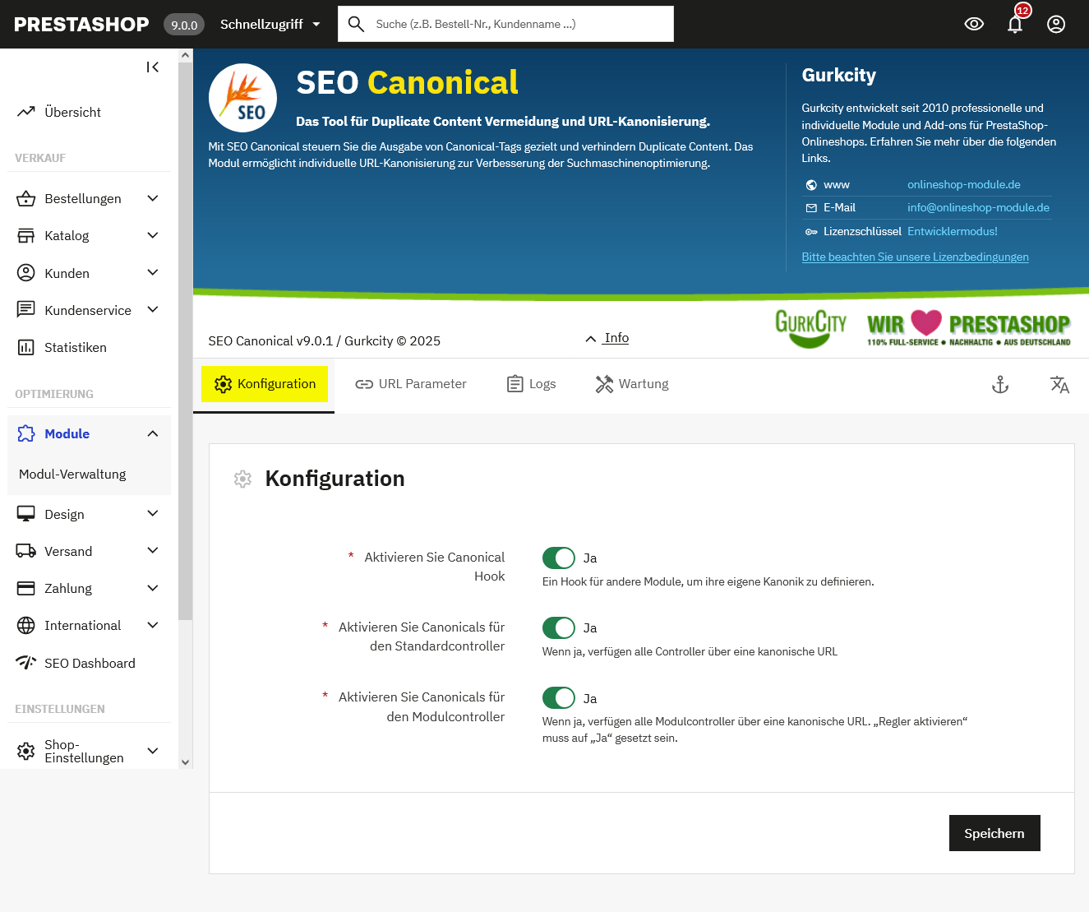Focus the top search input field
The height and width of the screenshot is (912, 1089).
(x=518, y=25)
